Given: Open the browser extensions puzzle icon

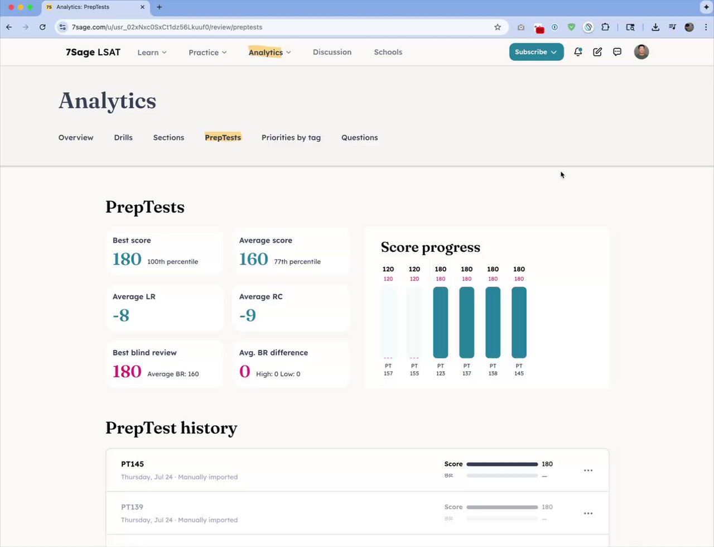Looking at the screenshot, I should 605,27.
